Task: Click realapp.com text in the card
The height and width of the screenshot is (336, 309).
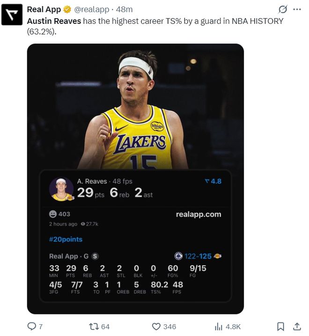Action: point(199,214)
